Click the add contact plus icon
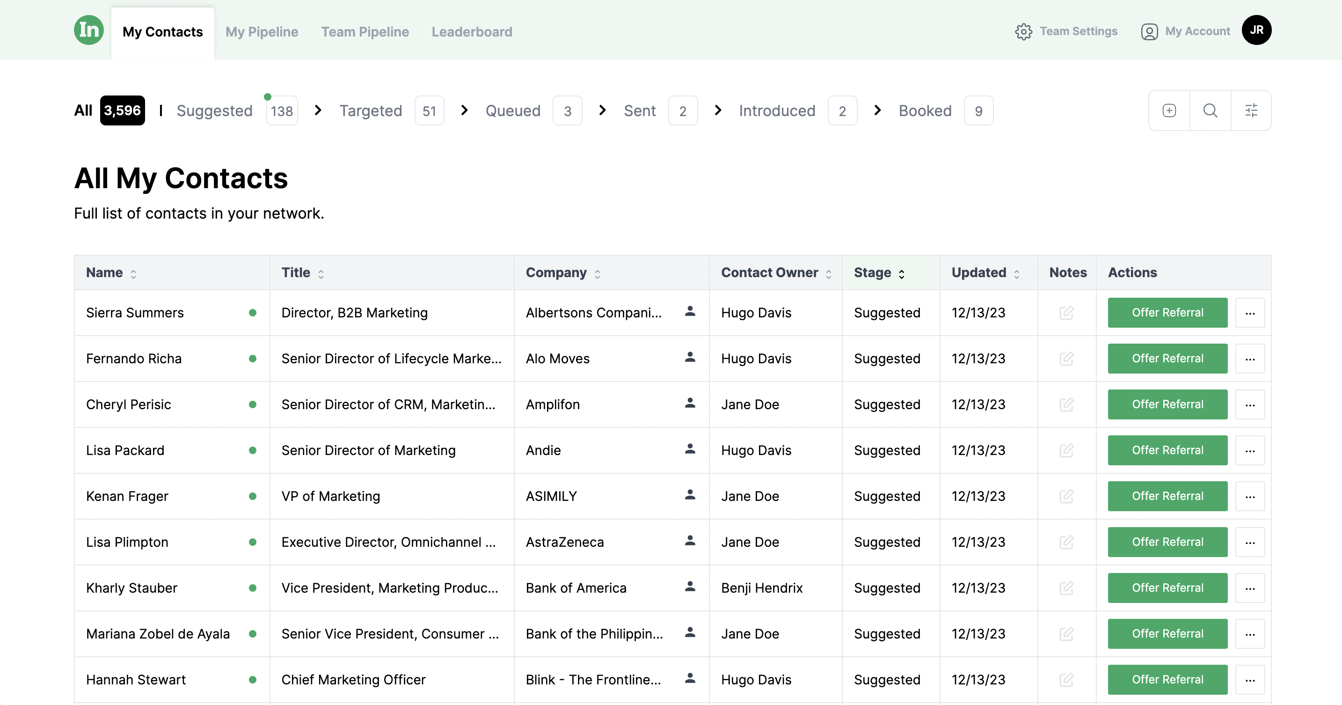 point(1168,110)
